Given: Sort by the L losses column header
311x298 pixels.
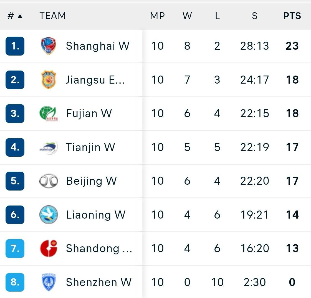Looking at the screenshot, I should (x=218, y=16).
